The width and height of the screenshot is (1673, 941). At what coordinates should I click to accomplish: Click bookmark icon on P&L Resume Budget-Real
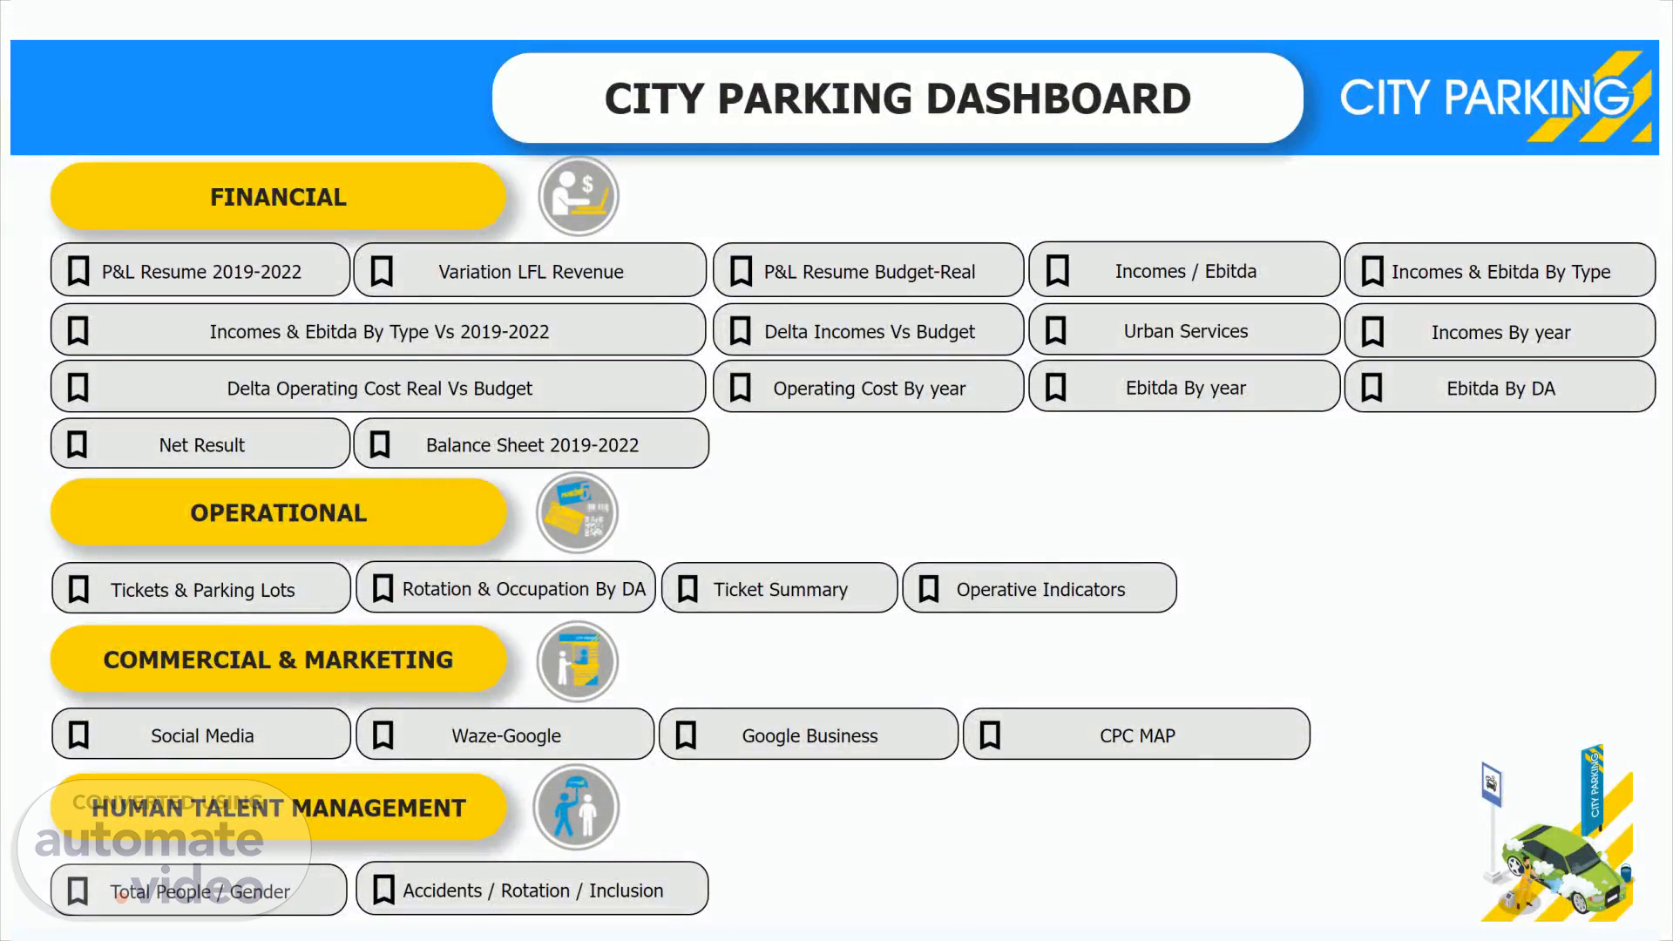(x=741, y=271)
